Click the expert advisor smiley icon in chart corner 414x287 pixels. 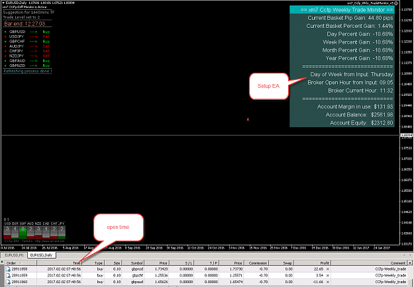(397, 3)
